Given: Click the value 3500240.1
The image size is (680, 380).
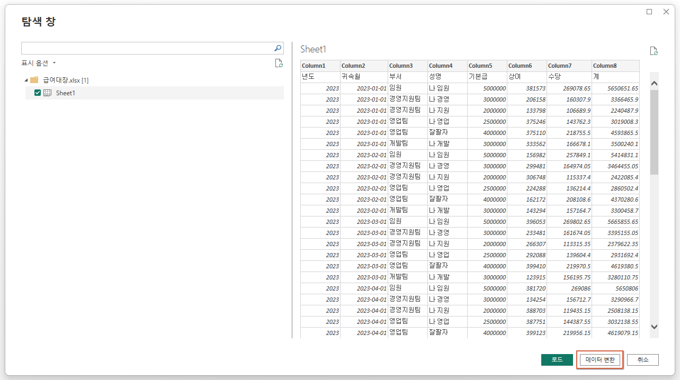Looking at the screenshot, I should (624, 144).
